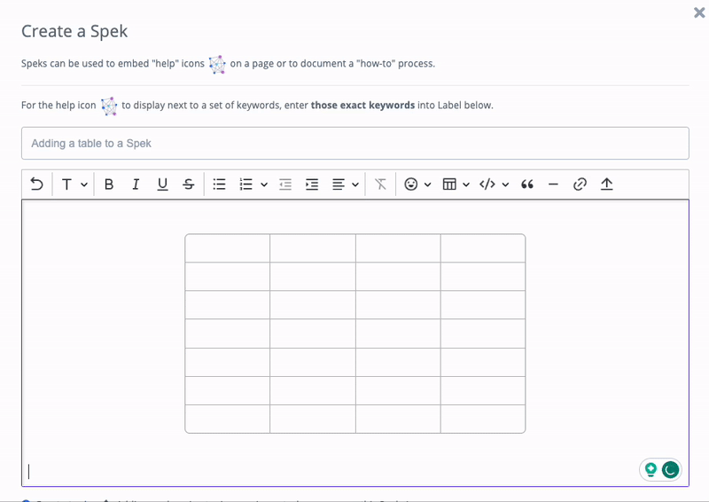Clear formatting with crossed T icon
This screenshot has width=709, height=502.
[x=380, y=184]
